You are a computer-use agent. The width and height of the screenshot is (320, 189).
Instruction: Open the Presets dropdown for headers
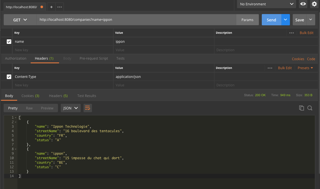pyautogui.click(x=305, y=68)
